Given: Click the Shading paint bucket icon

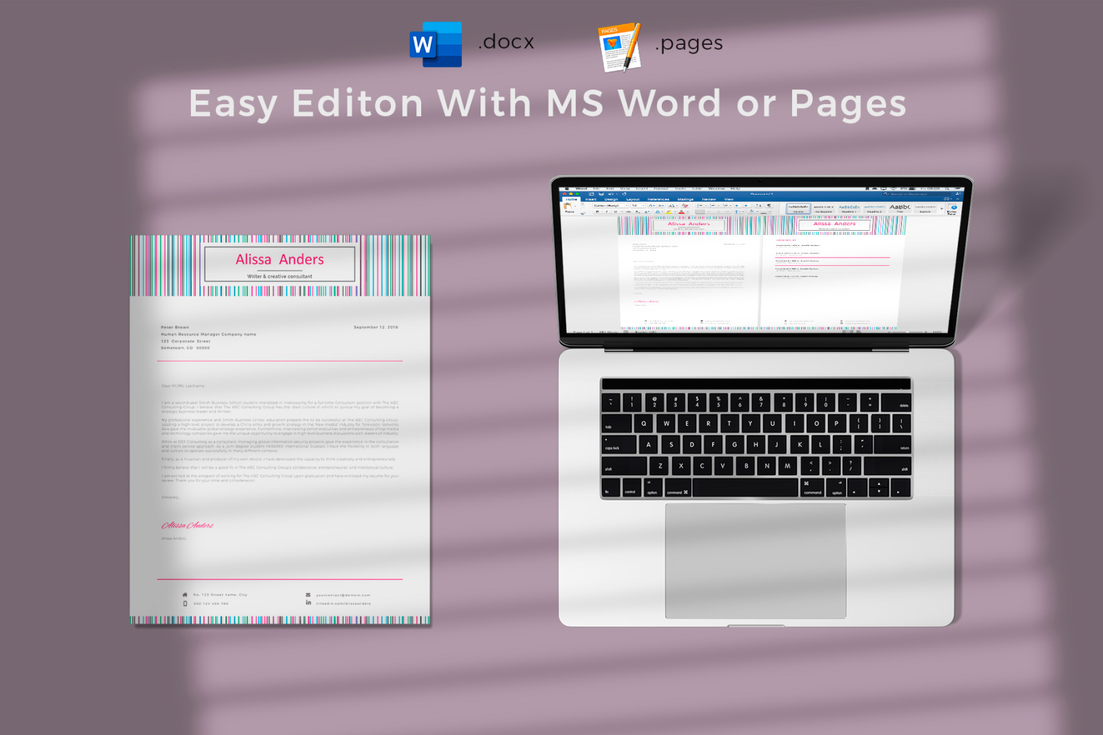Looking at the screenshot, I should click(x=751, y=211).
